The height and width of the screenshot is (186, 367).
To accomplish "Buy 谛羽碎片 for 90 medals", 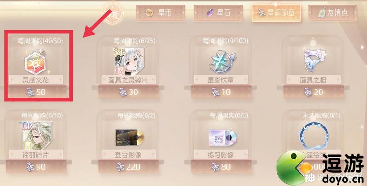I will click(36, 166).
